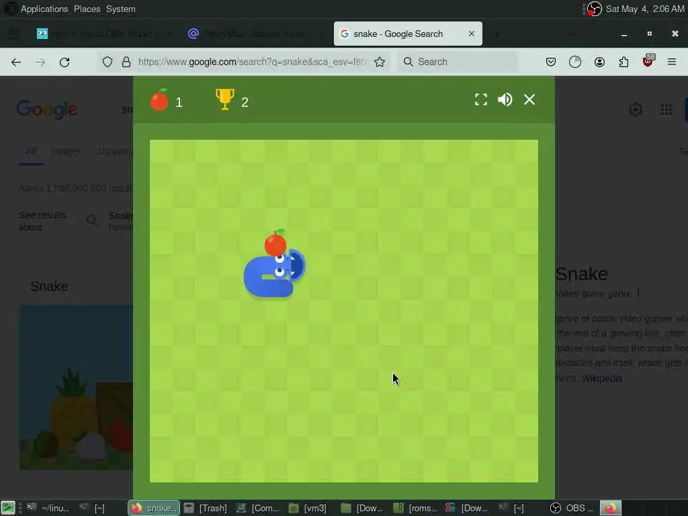
Task: Open the Firefox account icon
Action: pyautogui.click(x=599, y=62)
